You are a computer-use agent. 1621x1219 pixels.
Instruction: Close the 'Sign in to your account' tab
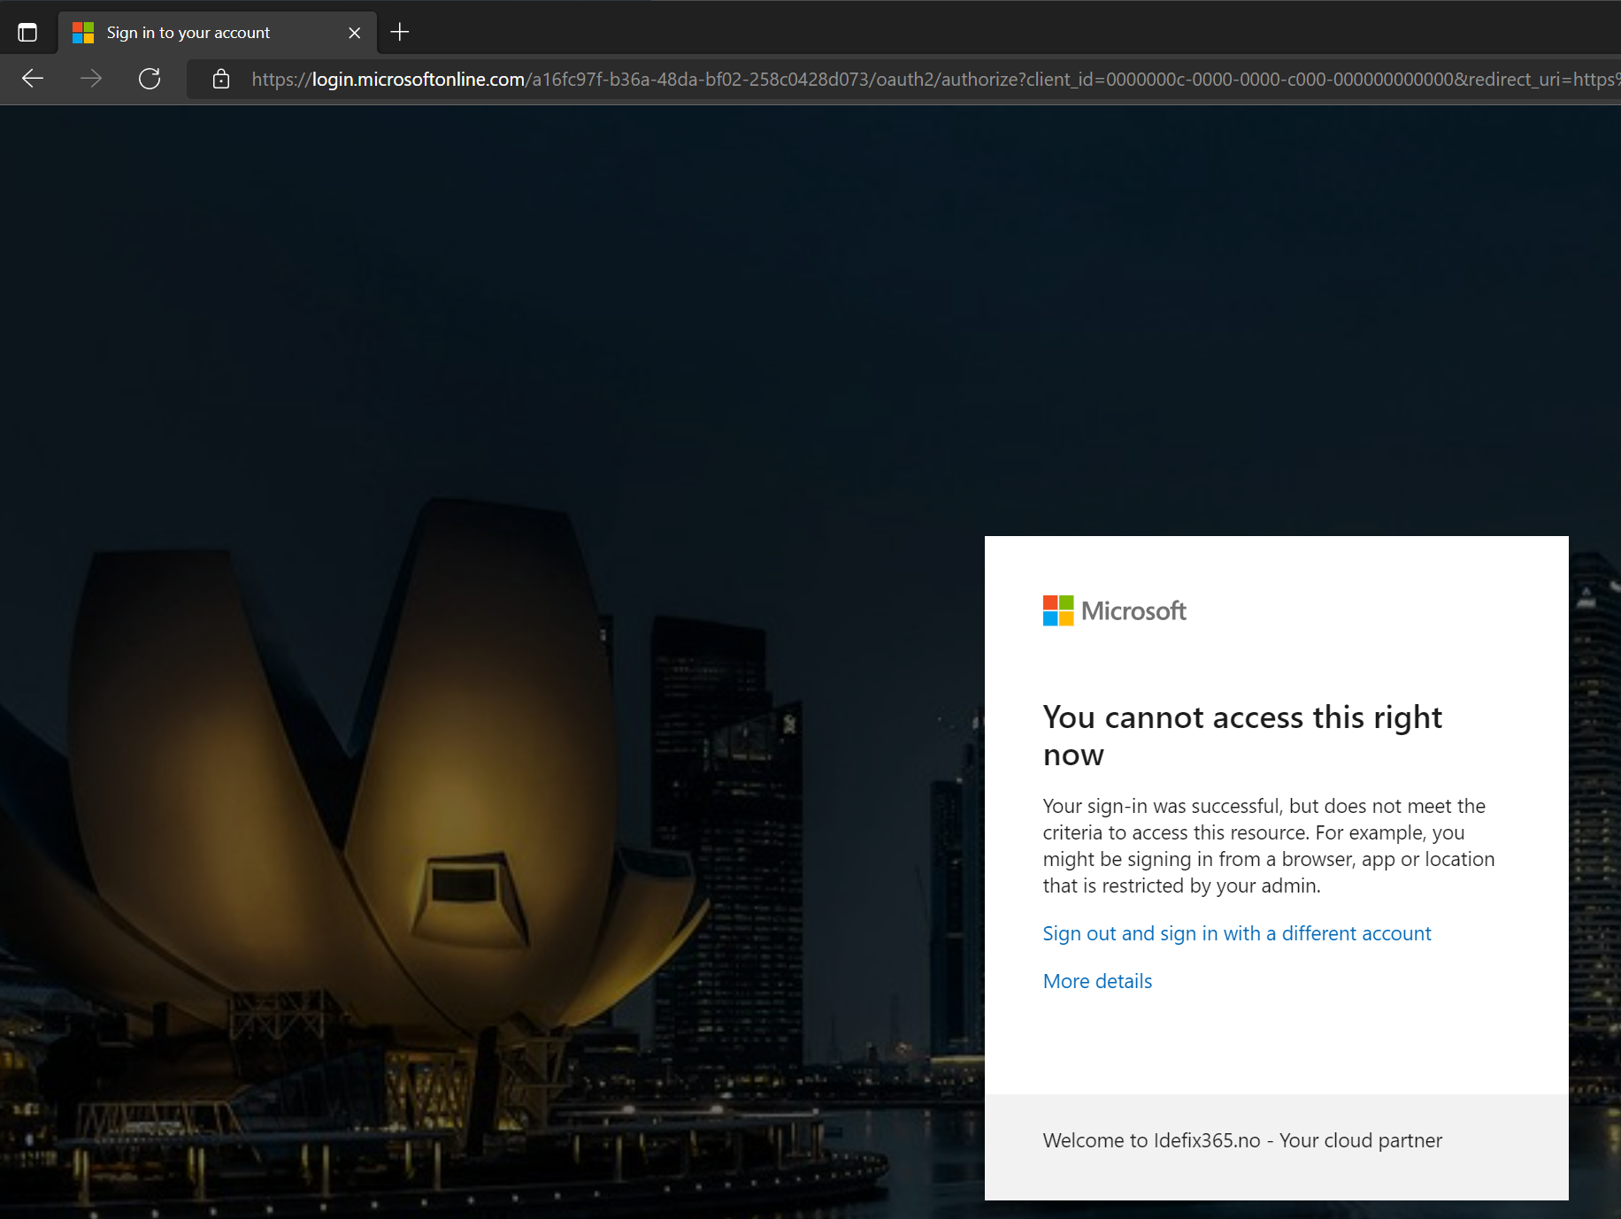(355, 33)
